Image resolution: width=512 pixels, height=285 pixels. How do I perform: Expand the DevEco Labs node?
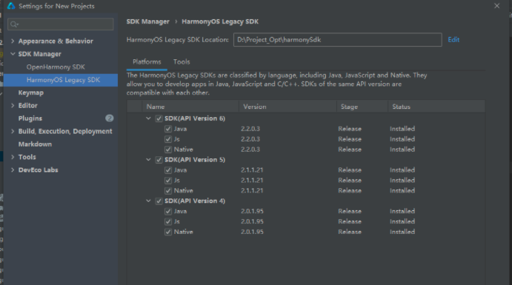[13, 170]
